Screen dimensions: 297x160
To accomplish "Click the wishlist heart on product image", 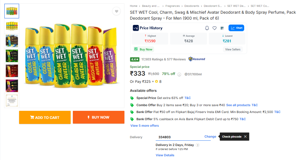I will (x=116, y=12).
